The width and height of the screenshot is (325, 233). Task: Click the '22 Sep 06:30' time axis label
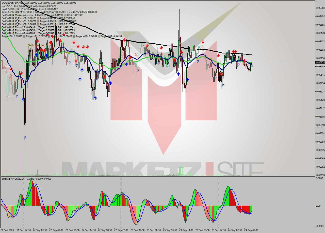56,230
